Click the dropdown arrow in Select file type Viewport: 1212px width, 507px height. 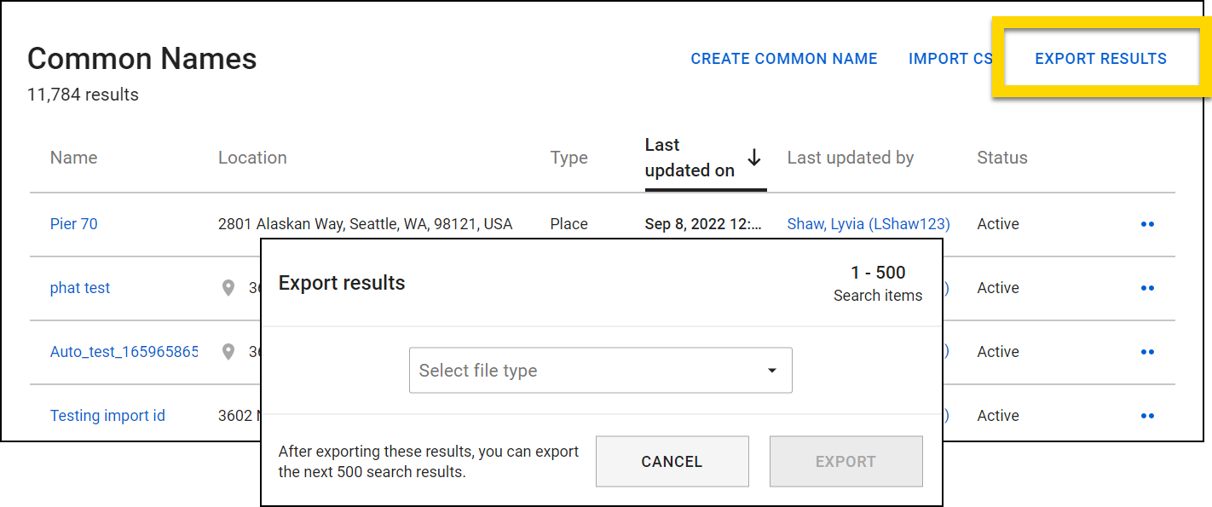772,370
